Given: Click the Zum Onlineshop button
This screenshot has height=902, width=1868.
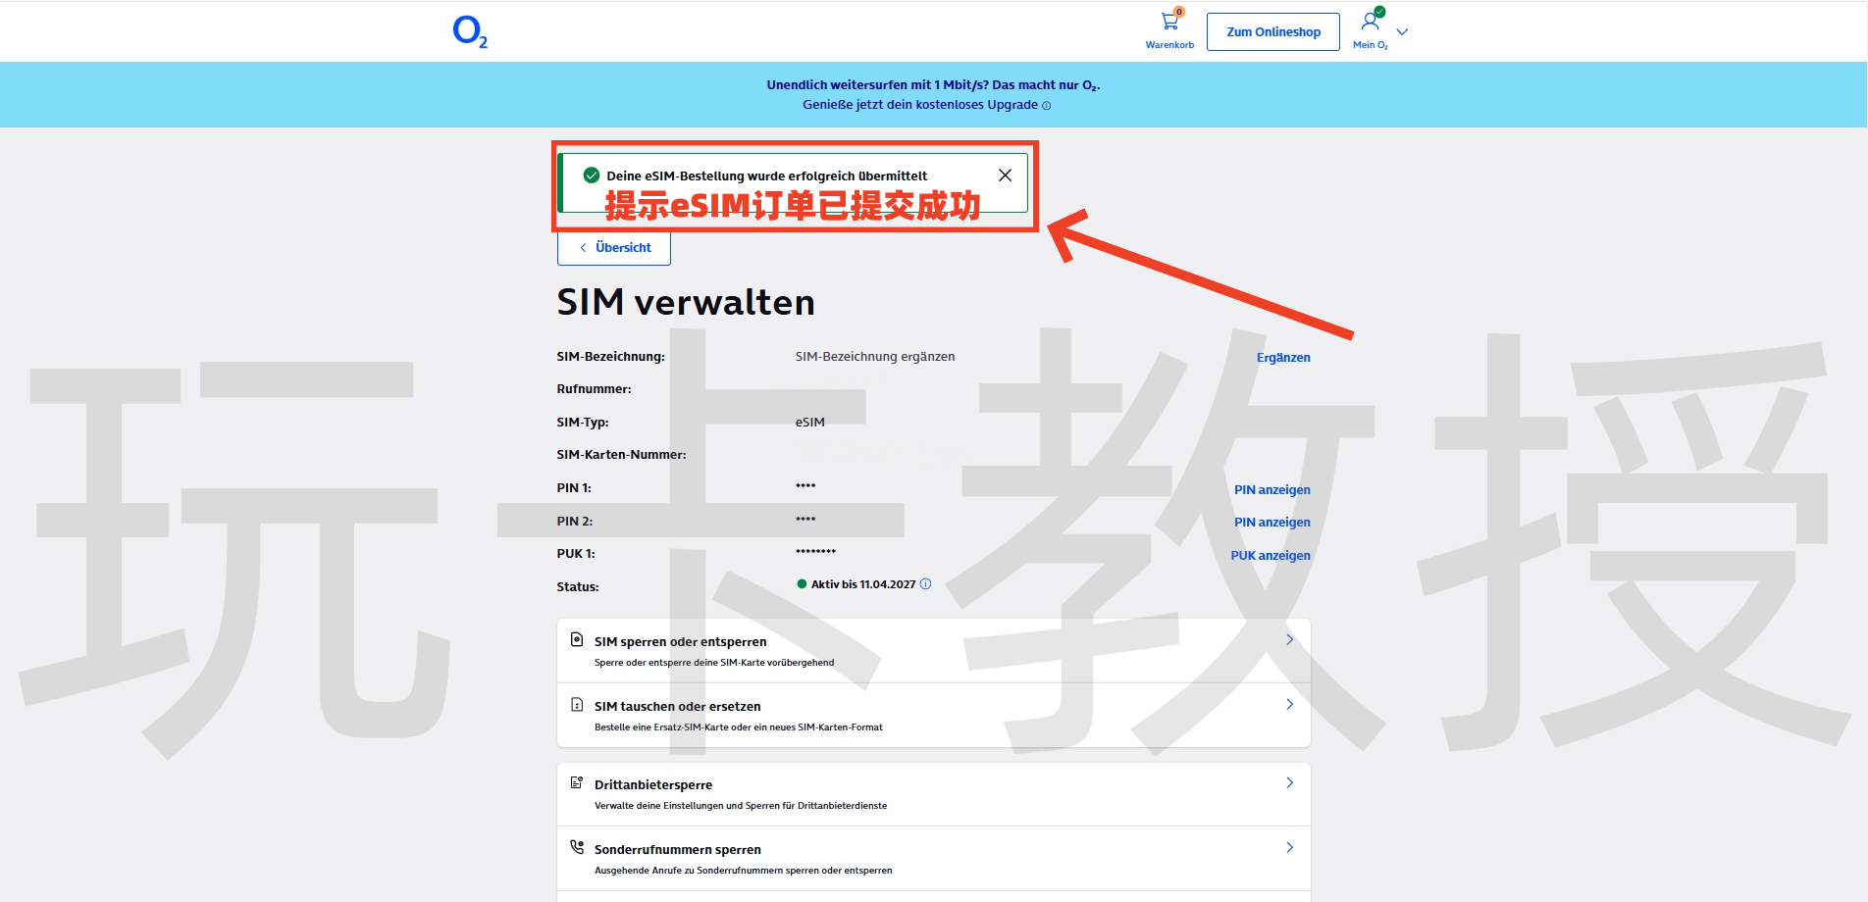Looking at the screenshot, I should click(x=1272, y=31).
